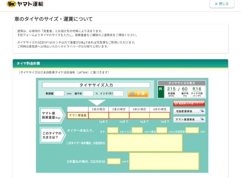Click the Yamato black cat logo
Screen dimensions: 241x178
11,4
